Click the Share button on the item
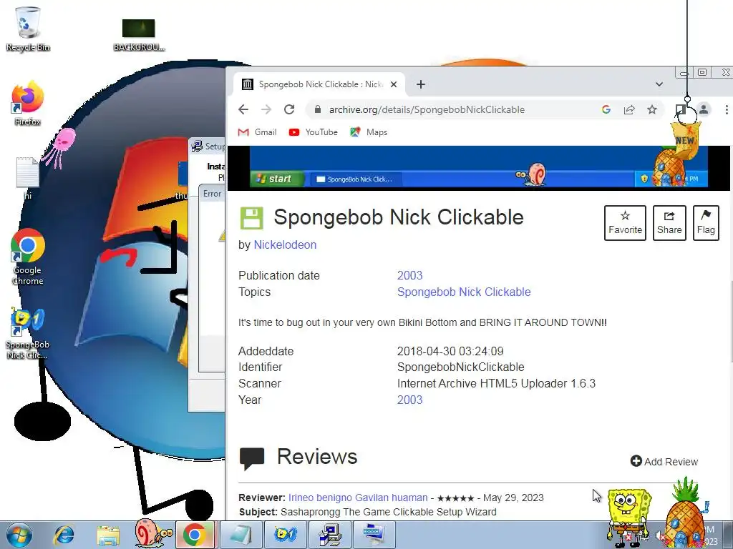This screenshot has height=549, width=733. click(669, 223)
